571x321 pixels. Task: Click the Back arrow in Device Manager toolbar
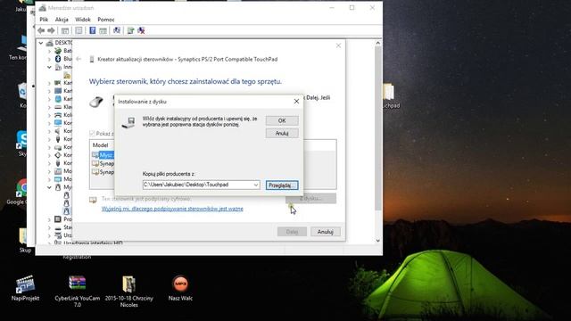[x=41, y=30]
